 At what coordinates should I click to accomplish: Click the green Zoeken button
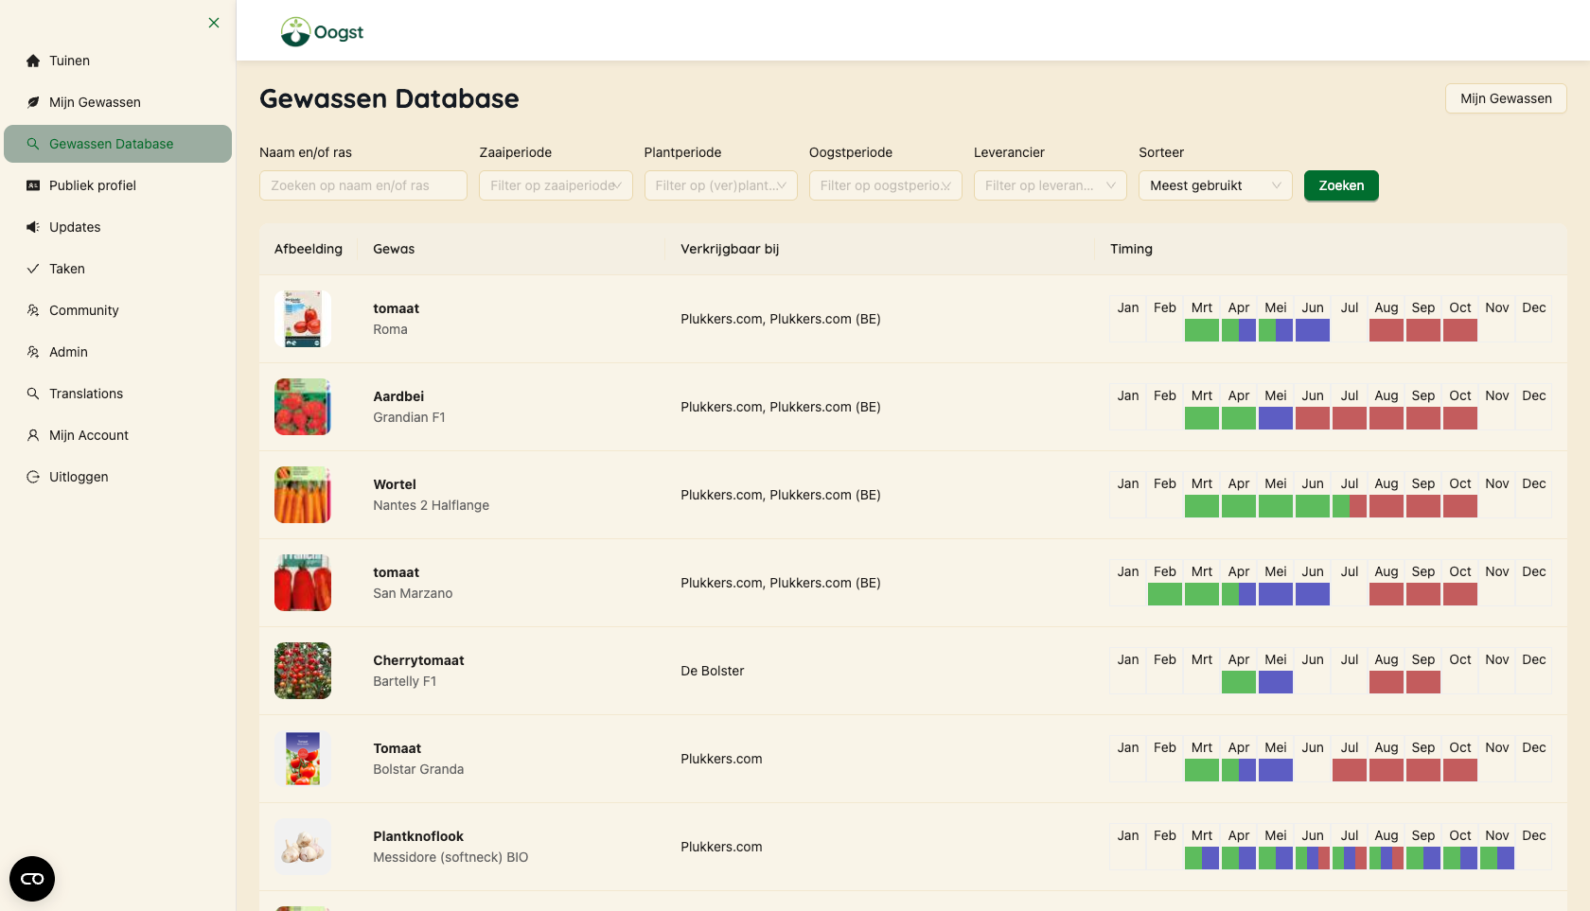point(1341,185)
